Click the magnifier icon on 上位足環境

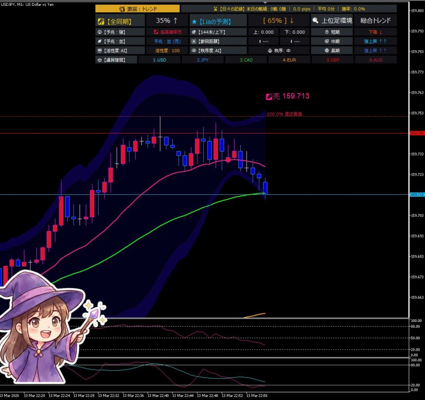316,20
